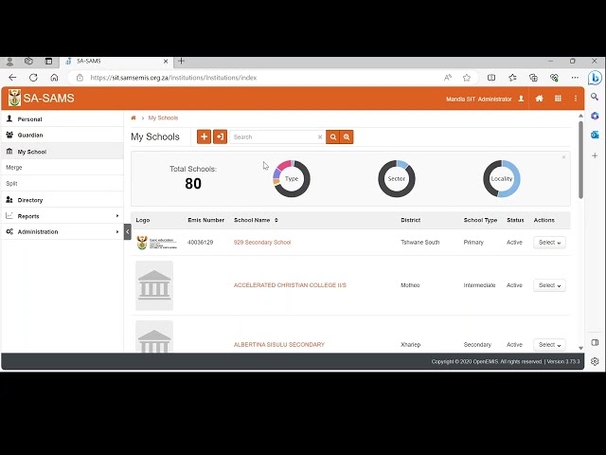Open the browser tab actions icon
Image resolution: width=606 pixels, height=455 pixels.
tap(48, 61)
